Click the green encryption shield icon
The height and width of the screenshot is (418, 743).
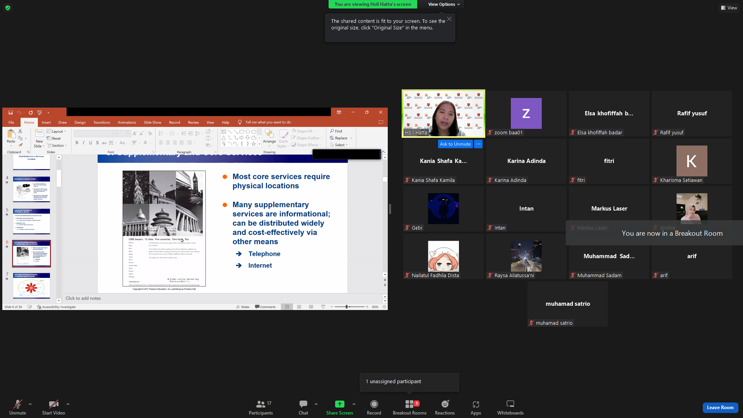click(8, 8)
